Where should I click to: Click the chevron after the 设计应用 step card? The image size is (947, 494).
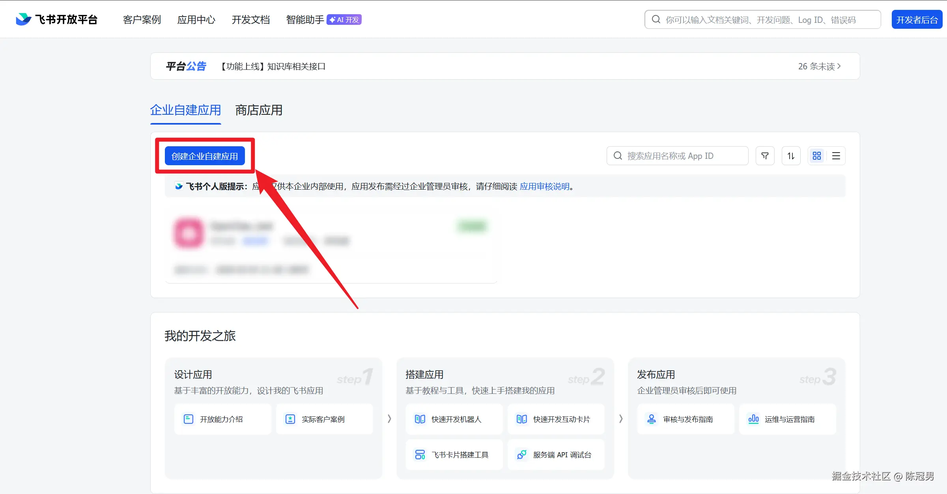(x=389, y=419)
